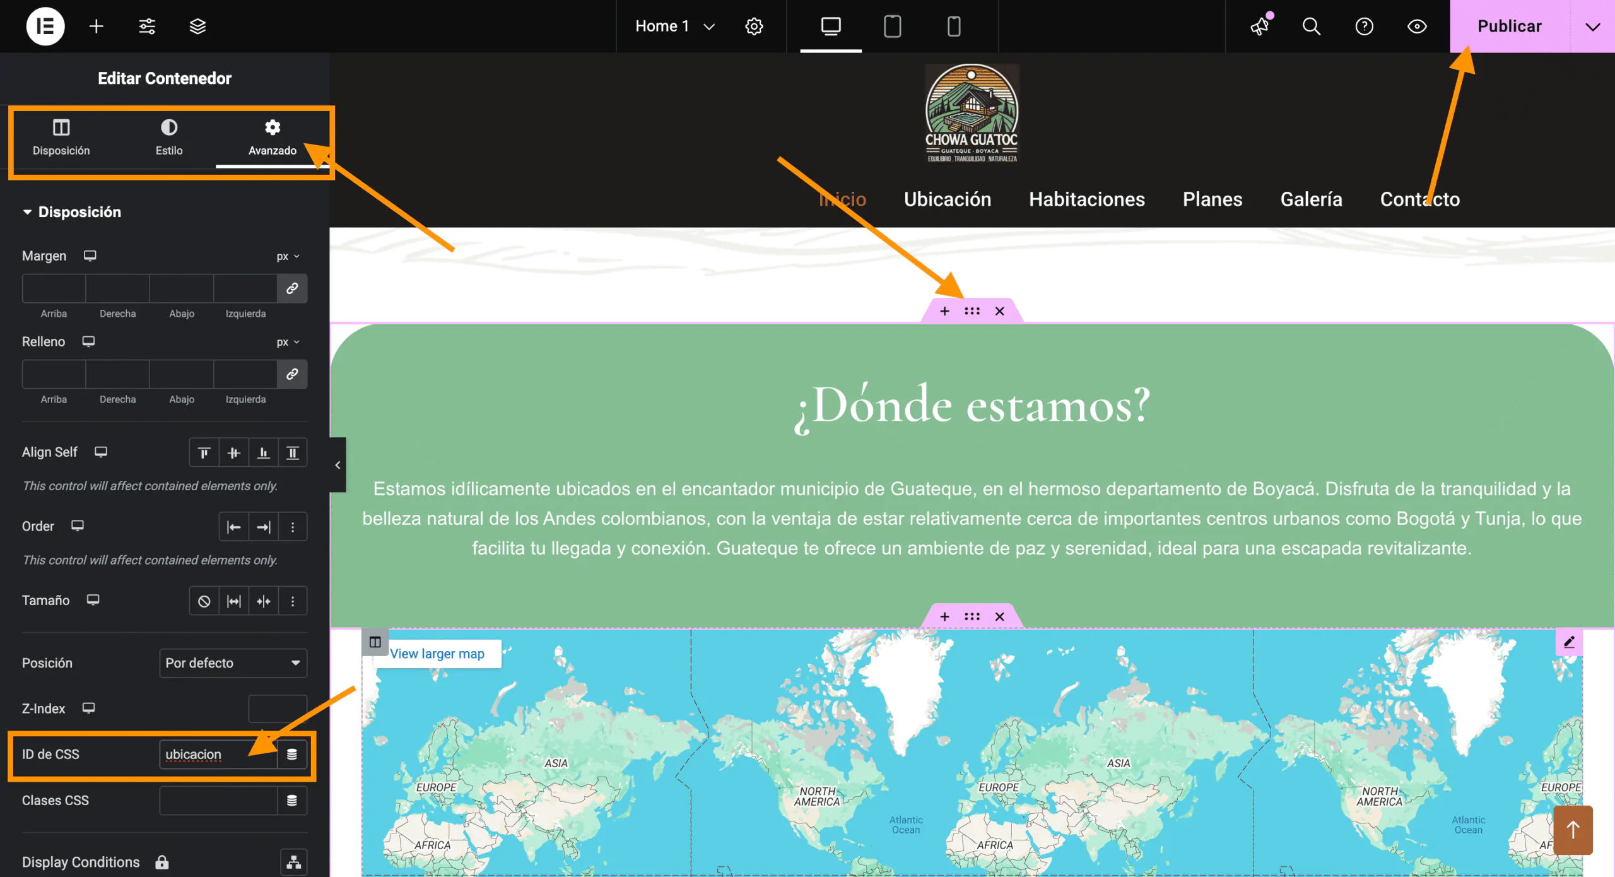Toggle linked values for Relleno

292,374
